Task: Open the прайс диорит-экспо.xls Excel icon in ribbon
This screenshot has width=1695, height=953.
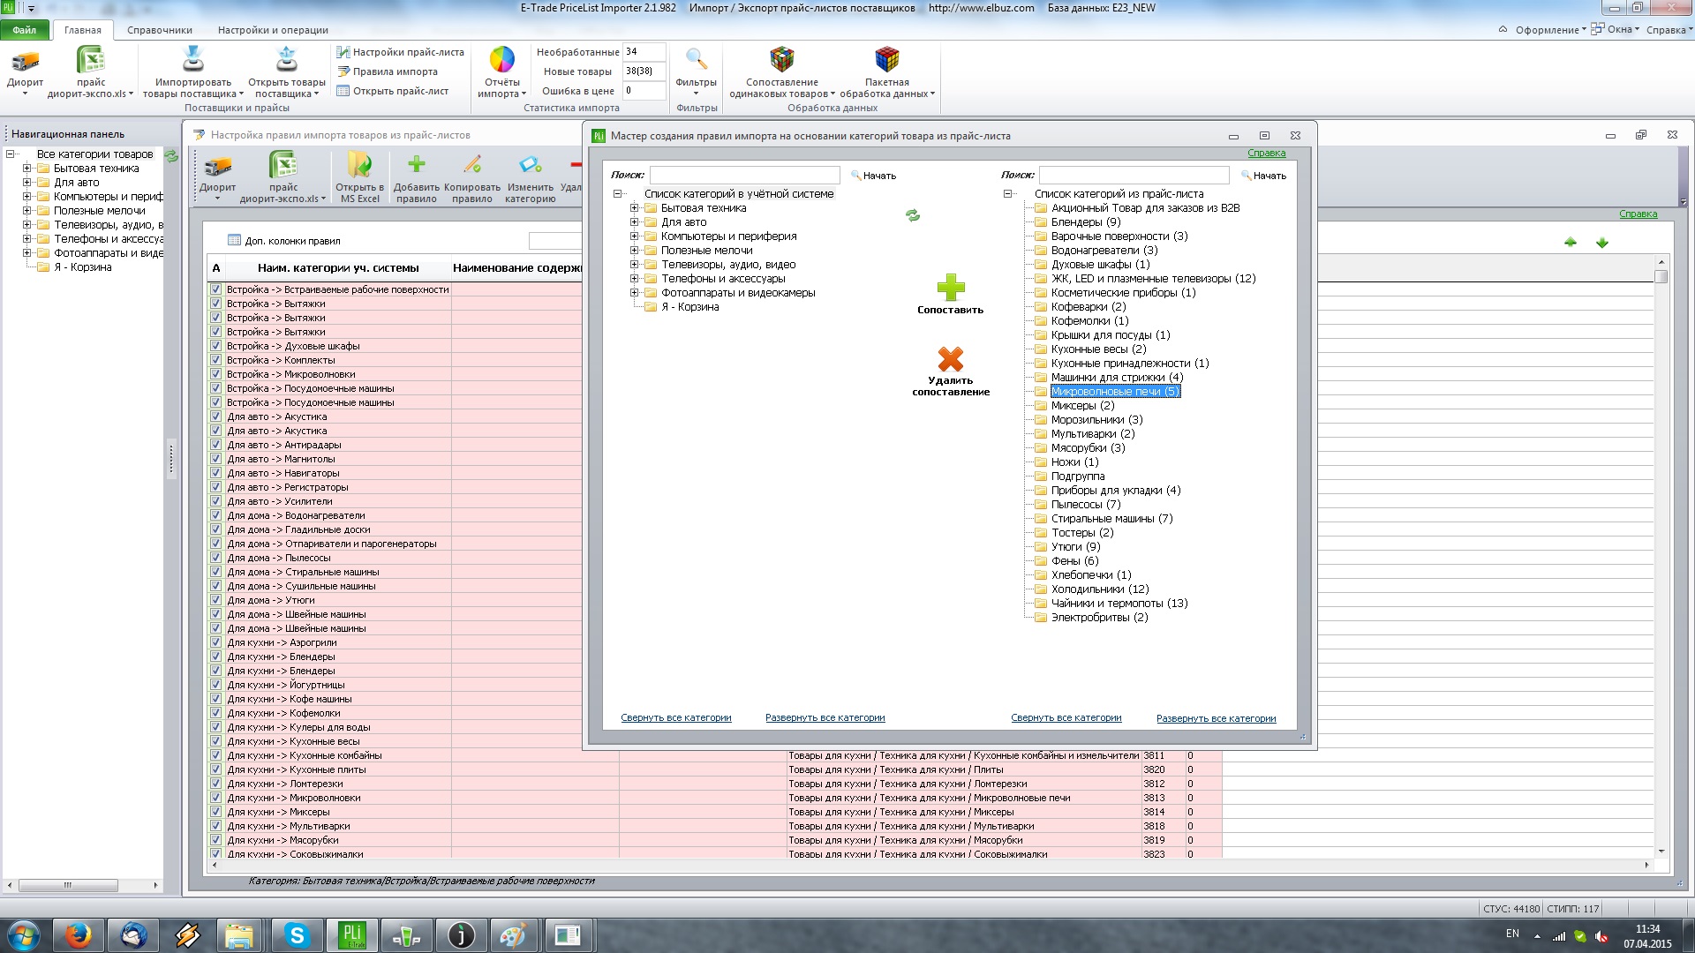Action: coord(91,61)
